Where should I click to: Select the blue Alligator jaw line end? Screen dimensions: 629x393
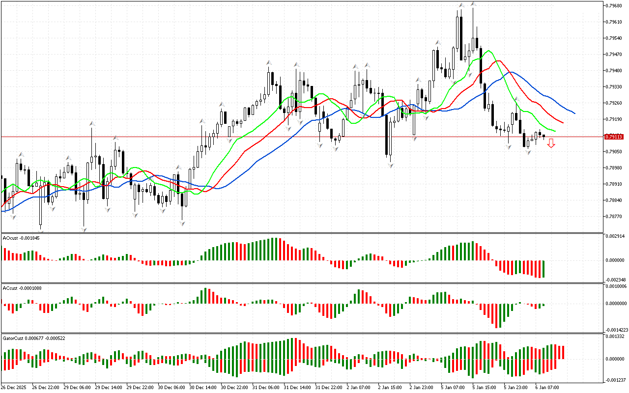coord(574,113)
